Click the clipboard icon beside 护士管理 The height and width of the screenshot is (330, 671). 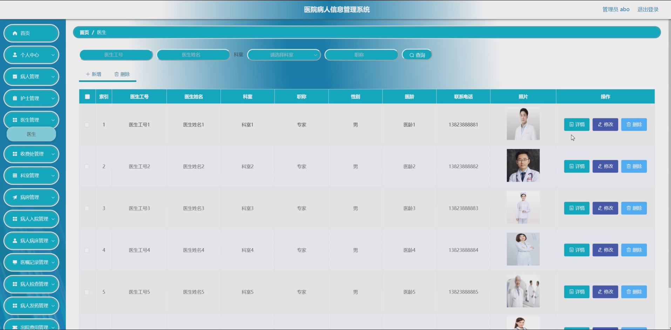pos(15,98)
